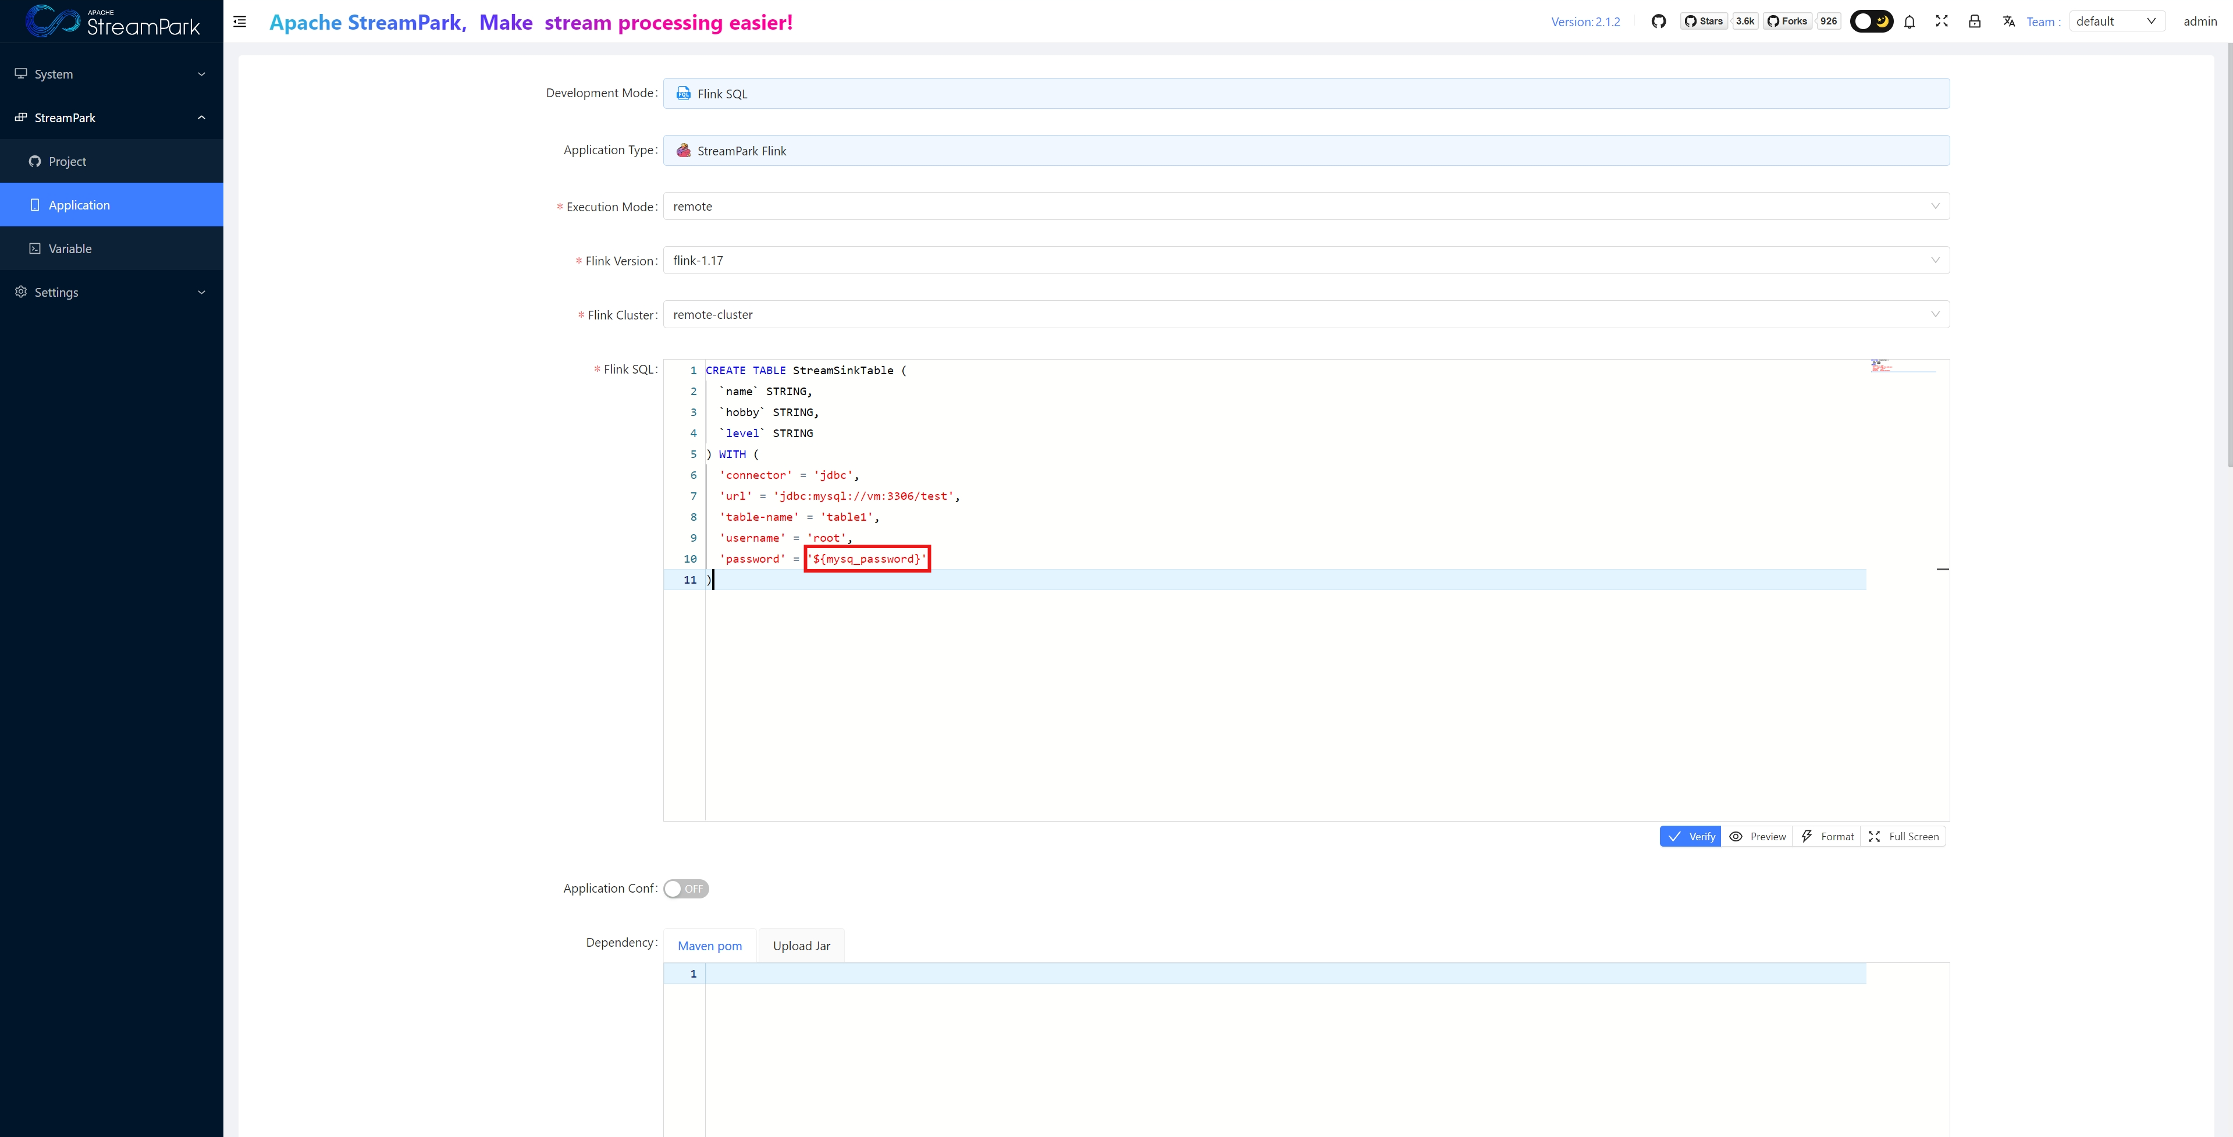Collapse sidebar with the hamburger icon
The width and height of the screenshot is (2233, 1137).
tap(240, 22)
